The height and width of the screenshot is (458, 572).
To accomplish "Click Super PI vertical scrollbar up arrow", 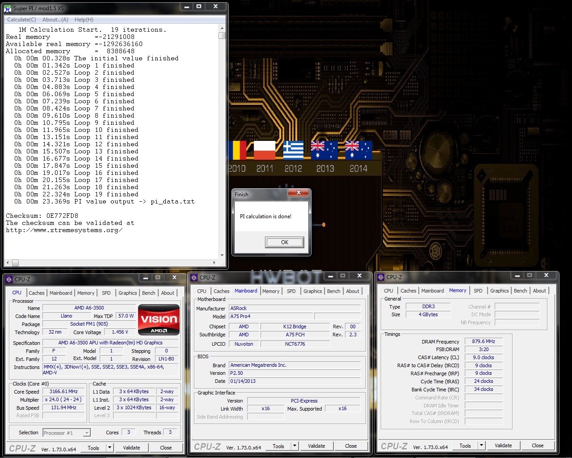I will [222, 29].
